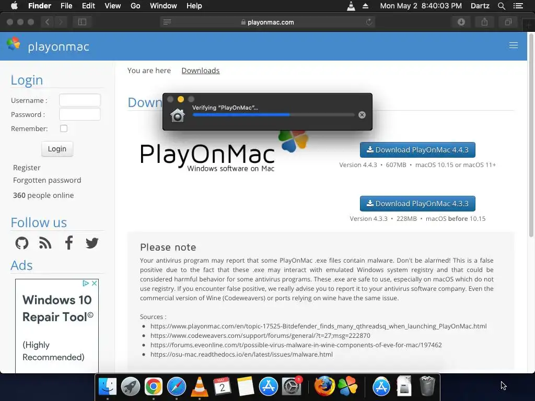This screenshot has width=535, height=401.
Task: Open the Bitdefender topic source link
Action: 318,326
